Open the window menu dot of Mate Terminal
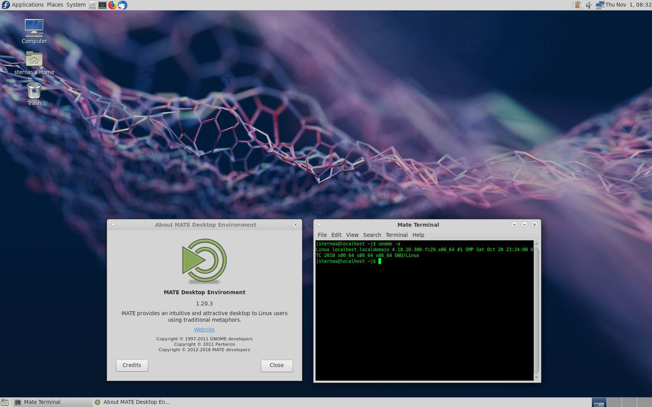 (319, 224)
